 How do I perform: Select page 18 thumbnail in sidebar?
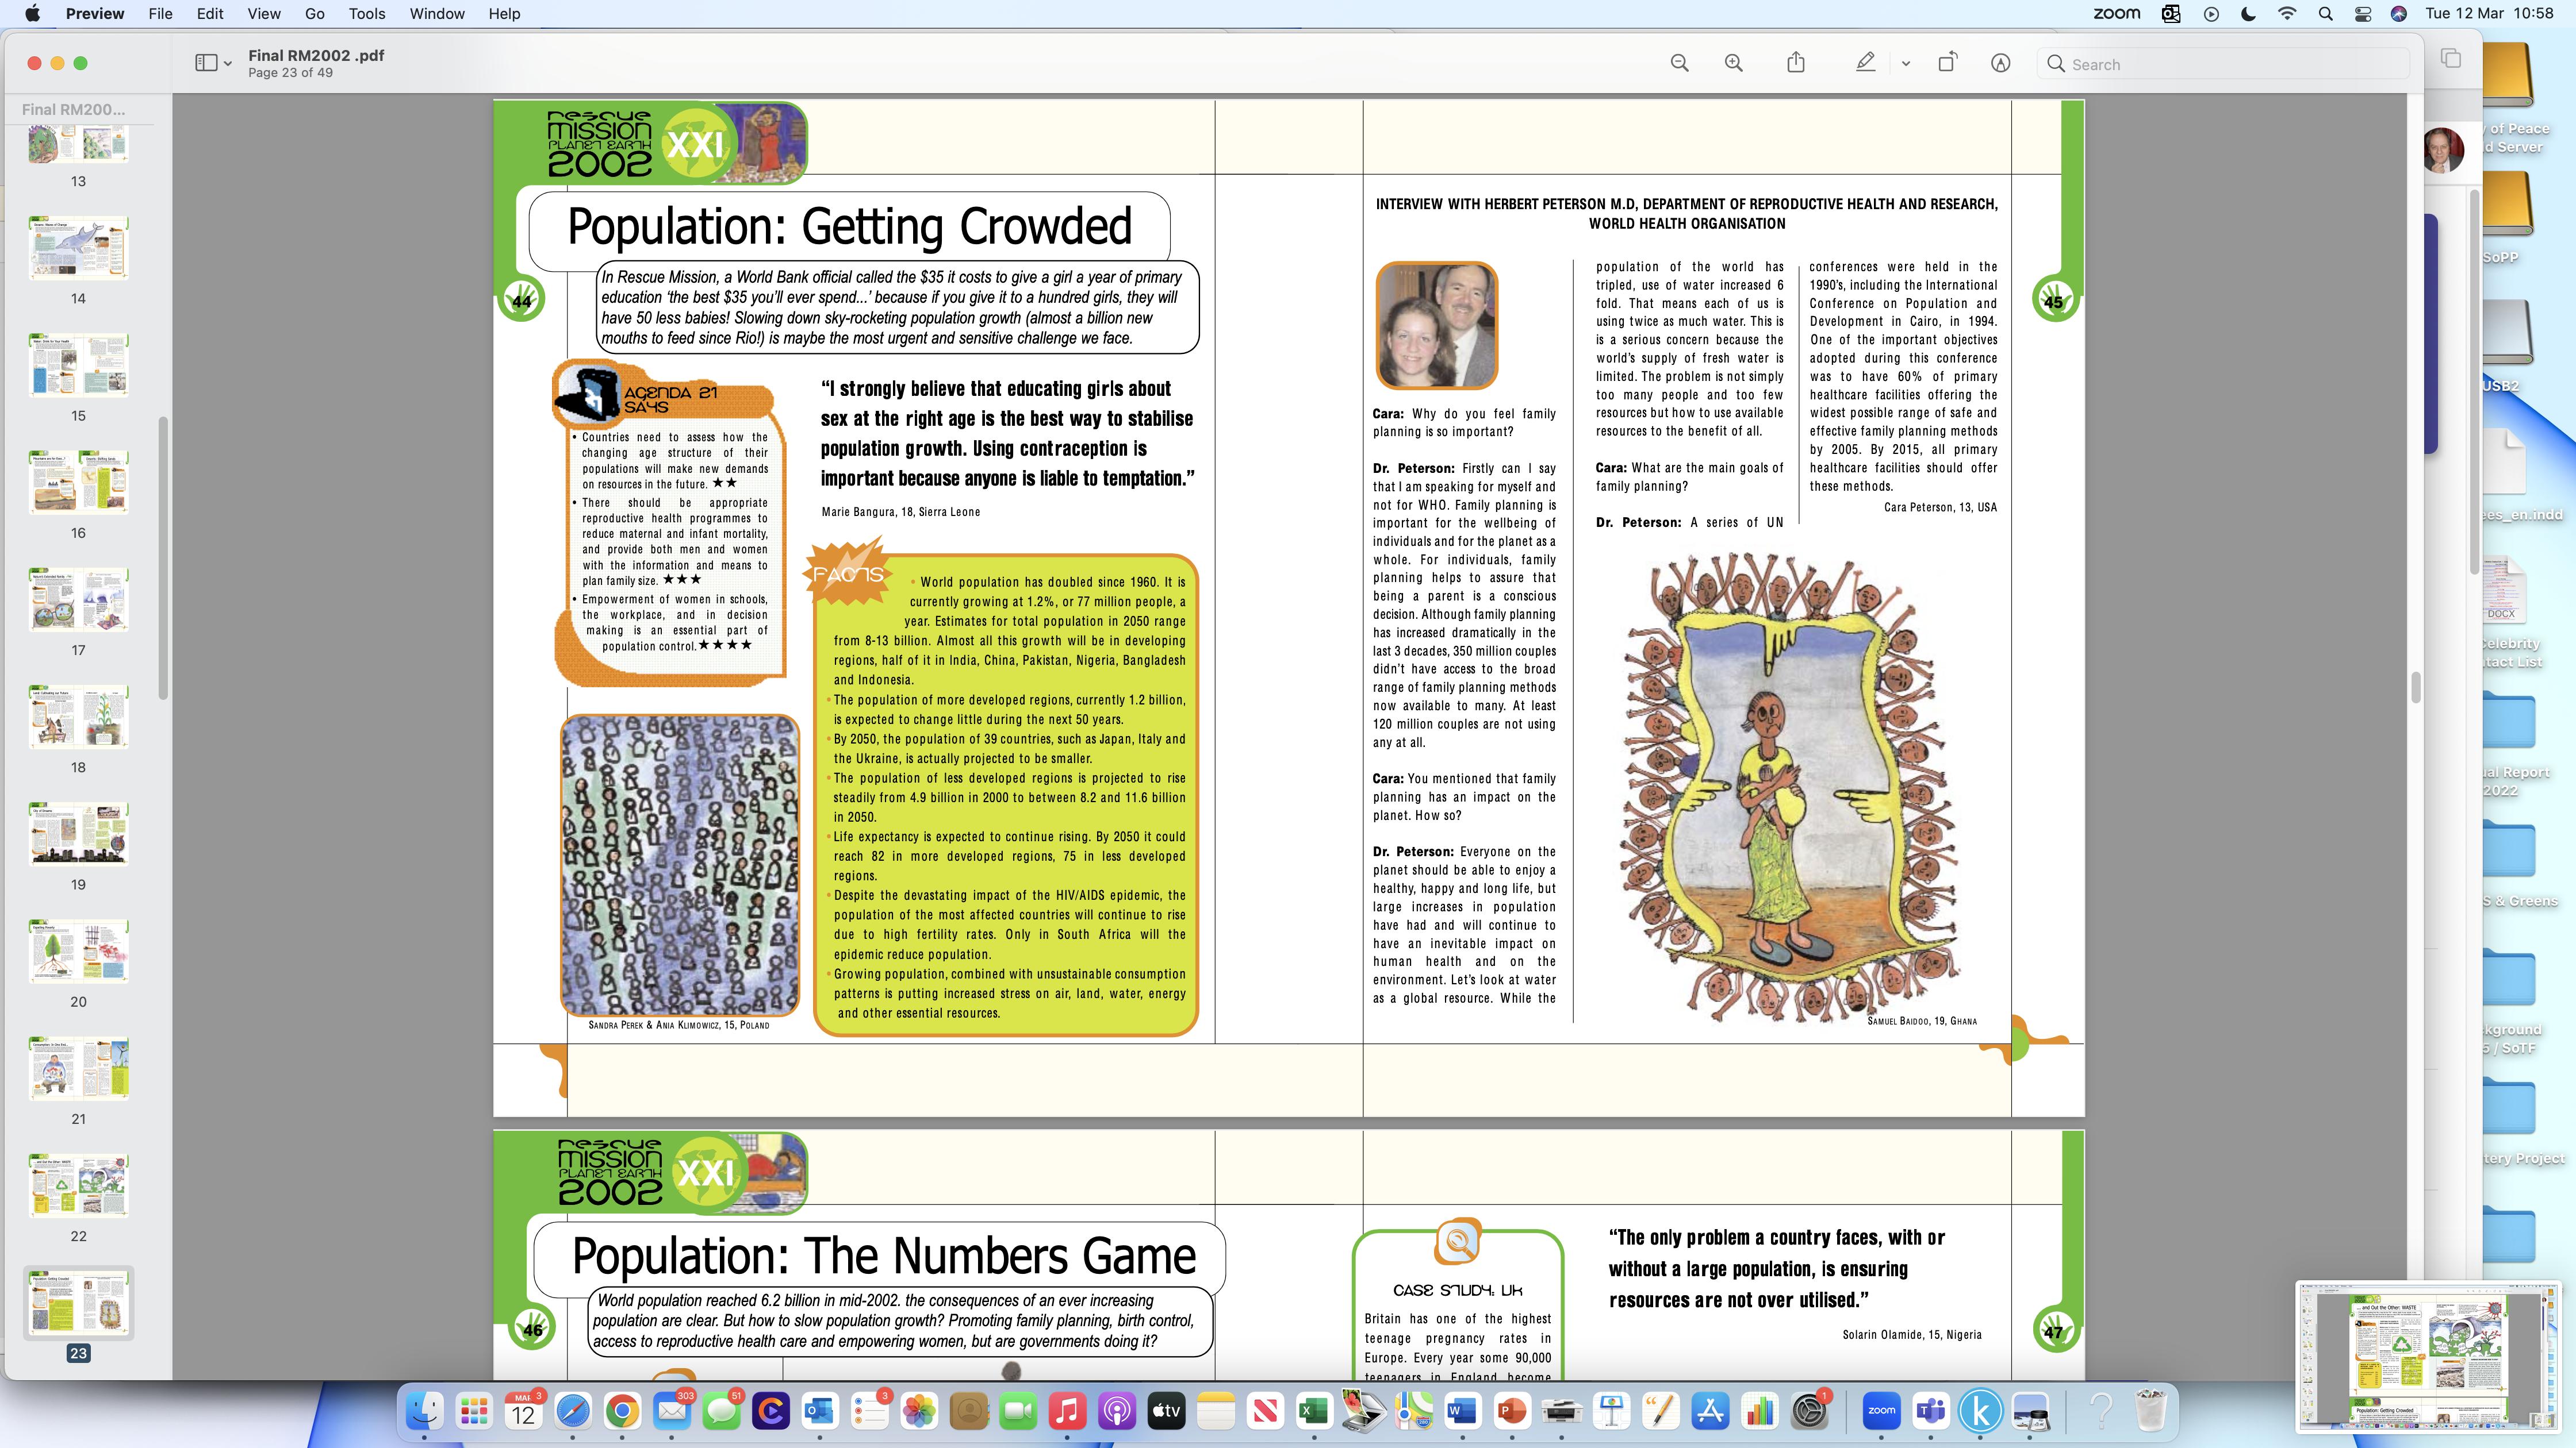tap(78, 718)
